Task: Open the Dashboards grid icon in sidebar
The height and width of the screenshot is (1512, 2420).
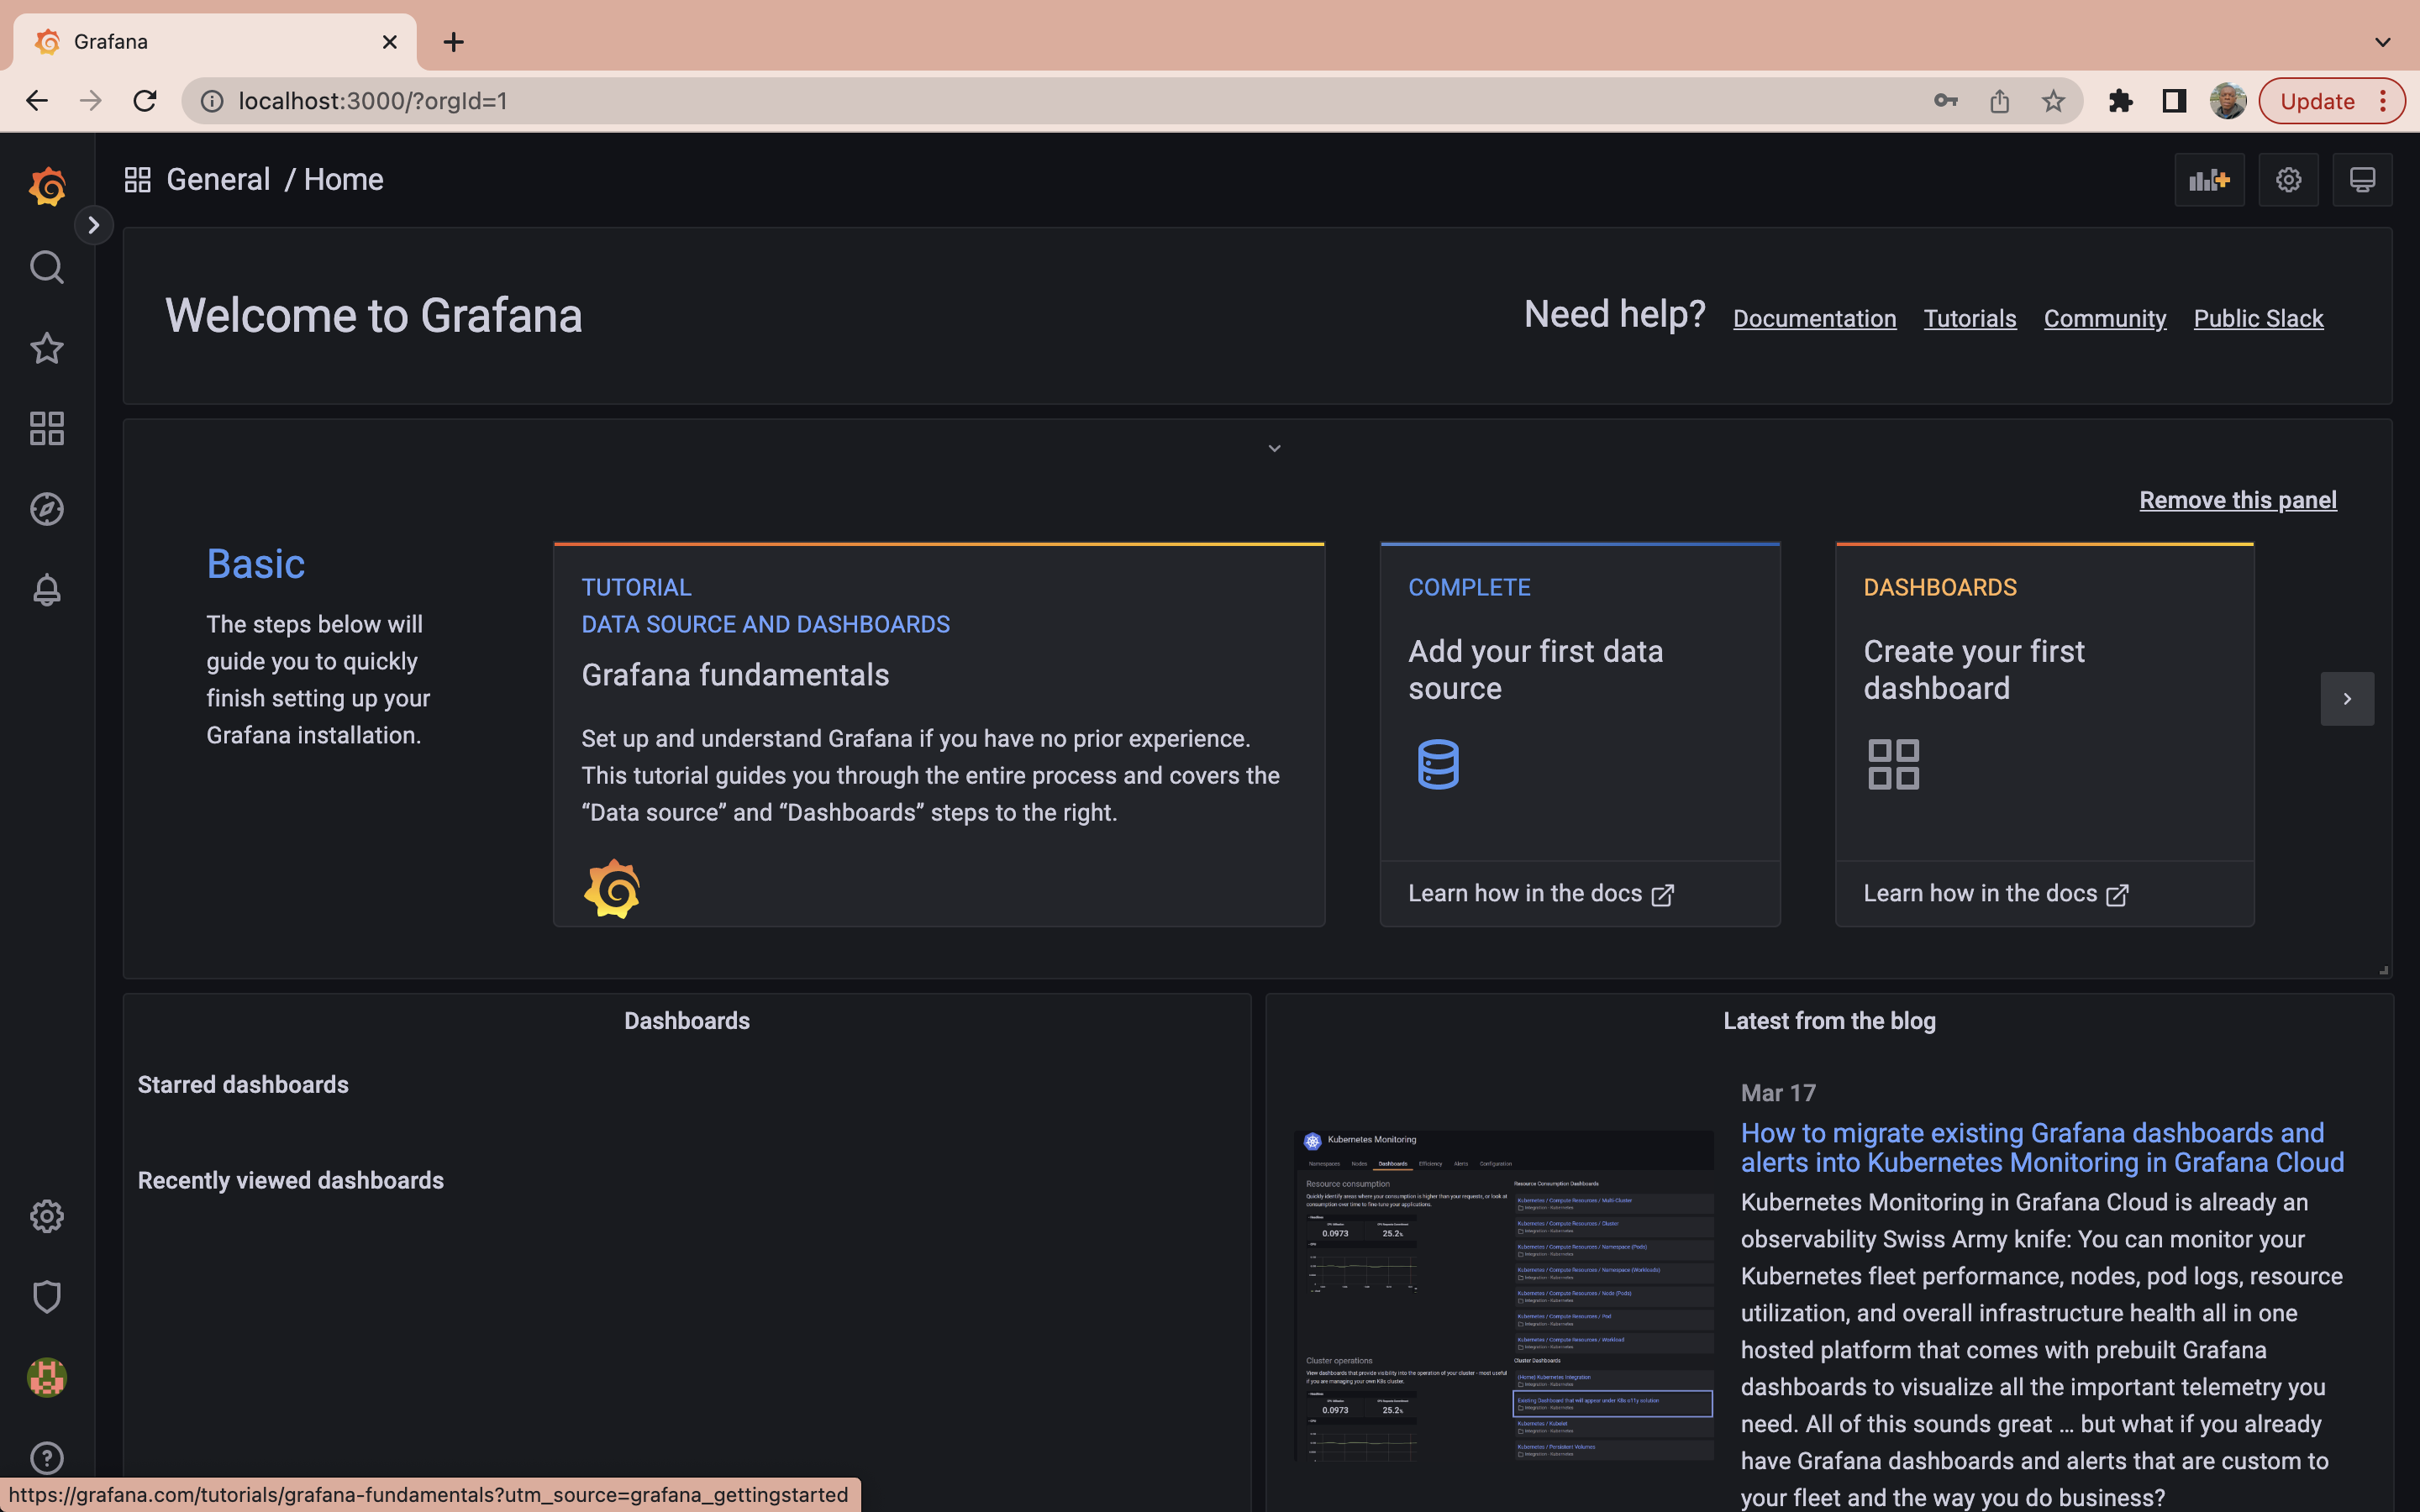Action: 46,428
